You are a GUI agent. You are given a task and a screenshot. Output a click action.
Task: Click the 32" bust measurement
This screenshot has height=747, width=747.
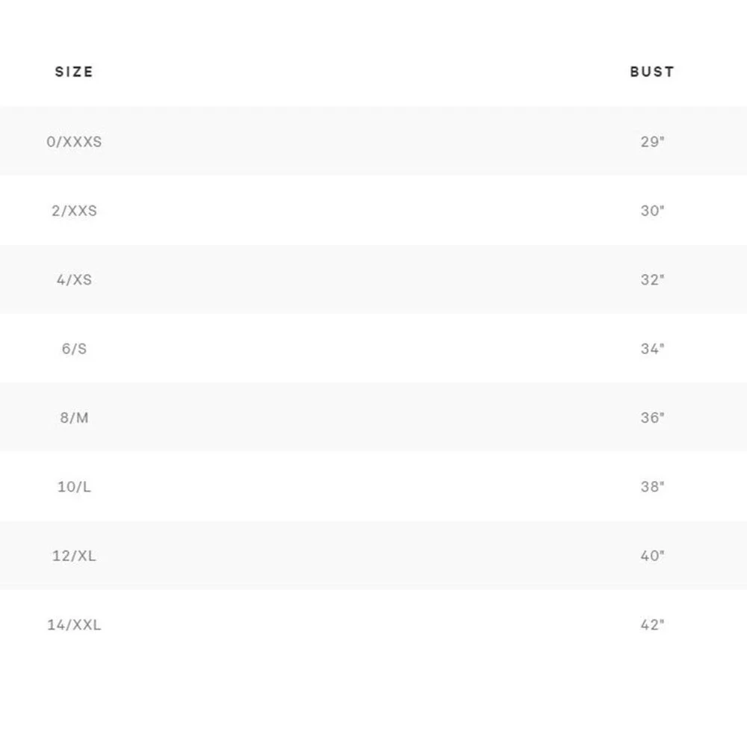pyautogui.click(x=652, y=279)
